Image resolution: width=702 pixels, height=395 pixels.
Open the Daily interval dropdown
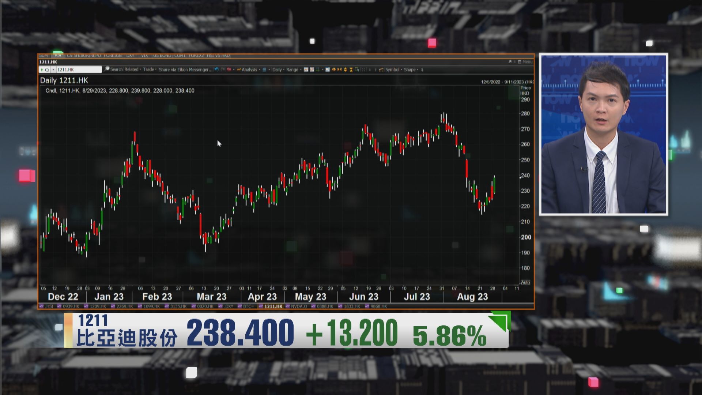278,69
